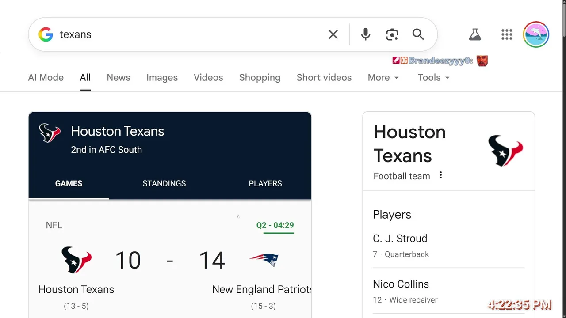Expand the More search filters dropdown
This screenshot has width=566, height=318.
pyautogui.click(x=383, y=78)
